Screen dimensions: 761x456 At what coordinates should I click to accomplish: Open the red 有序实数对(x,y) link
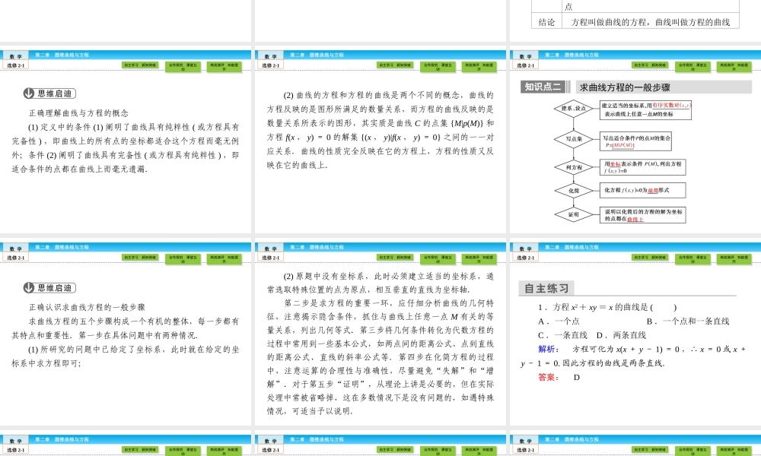[x=672, y=106]
